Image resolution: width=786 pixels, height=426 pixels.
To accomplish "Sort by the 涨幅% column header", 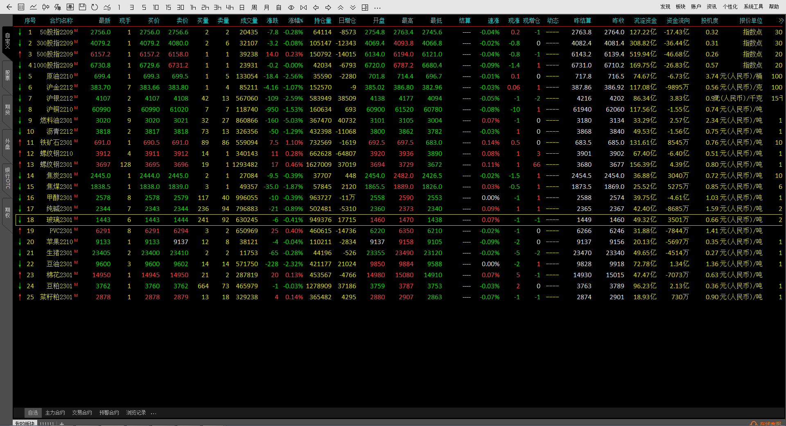I will pyautogui.click(x=296, y=20).
